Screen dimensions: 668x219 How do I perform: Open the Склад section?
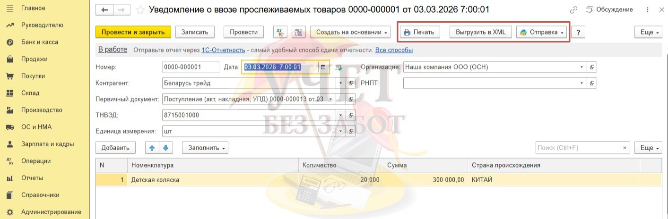click(x=30, y=93)
